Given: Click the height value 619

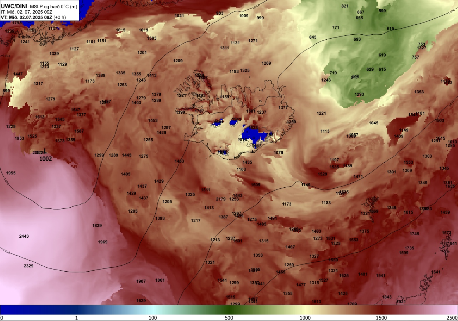Looking at the screenshot, I should tap(382, 55).
